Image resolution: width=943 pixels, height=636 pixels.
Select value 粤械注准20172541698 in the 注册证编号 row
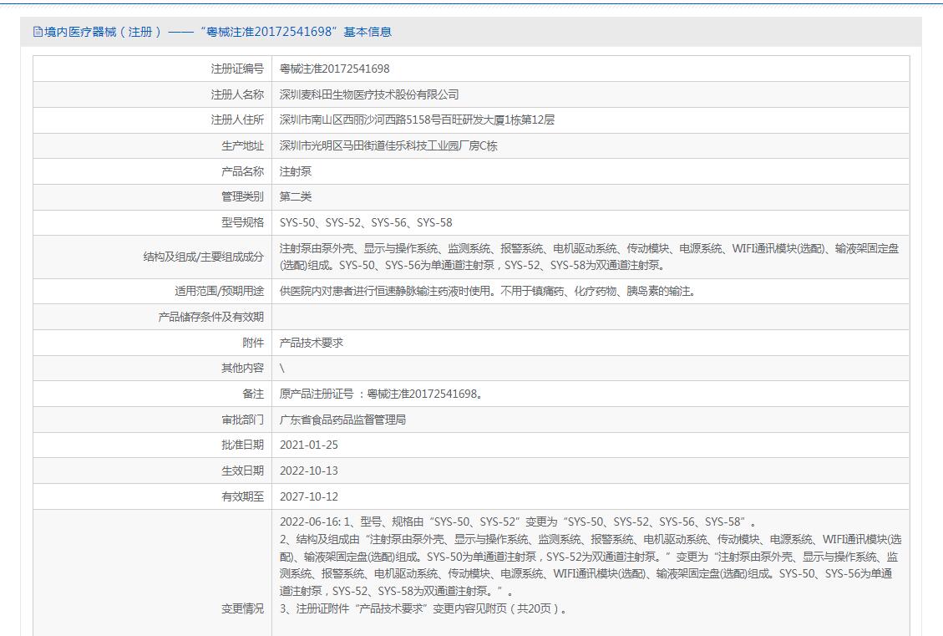334,69
